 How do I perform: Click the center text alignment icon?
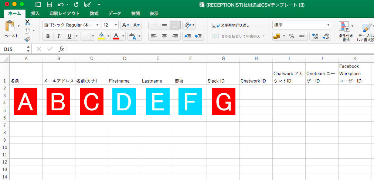tap(164, 36)
